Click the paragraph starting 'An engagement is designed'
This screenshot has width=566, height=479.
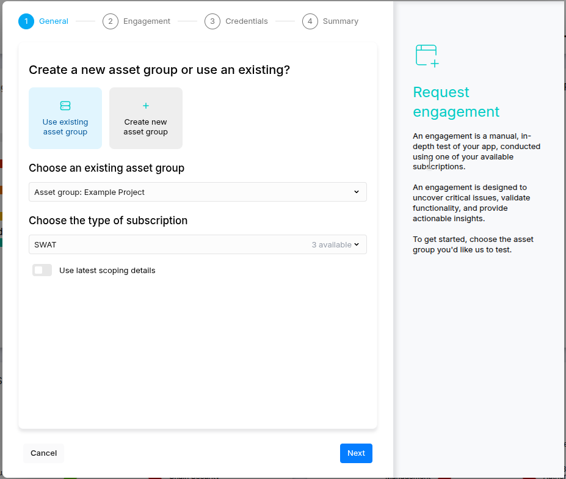(x=471, y=203)
